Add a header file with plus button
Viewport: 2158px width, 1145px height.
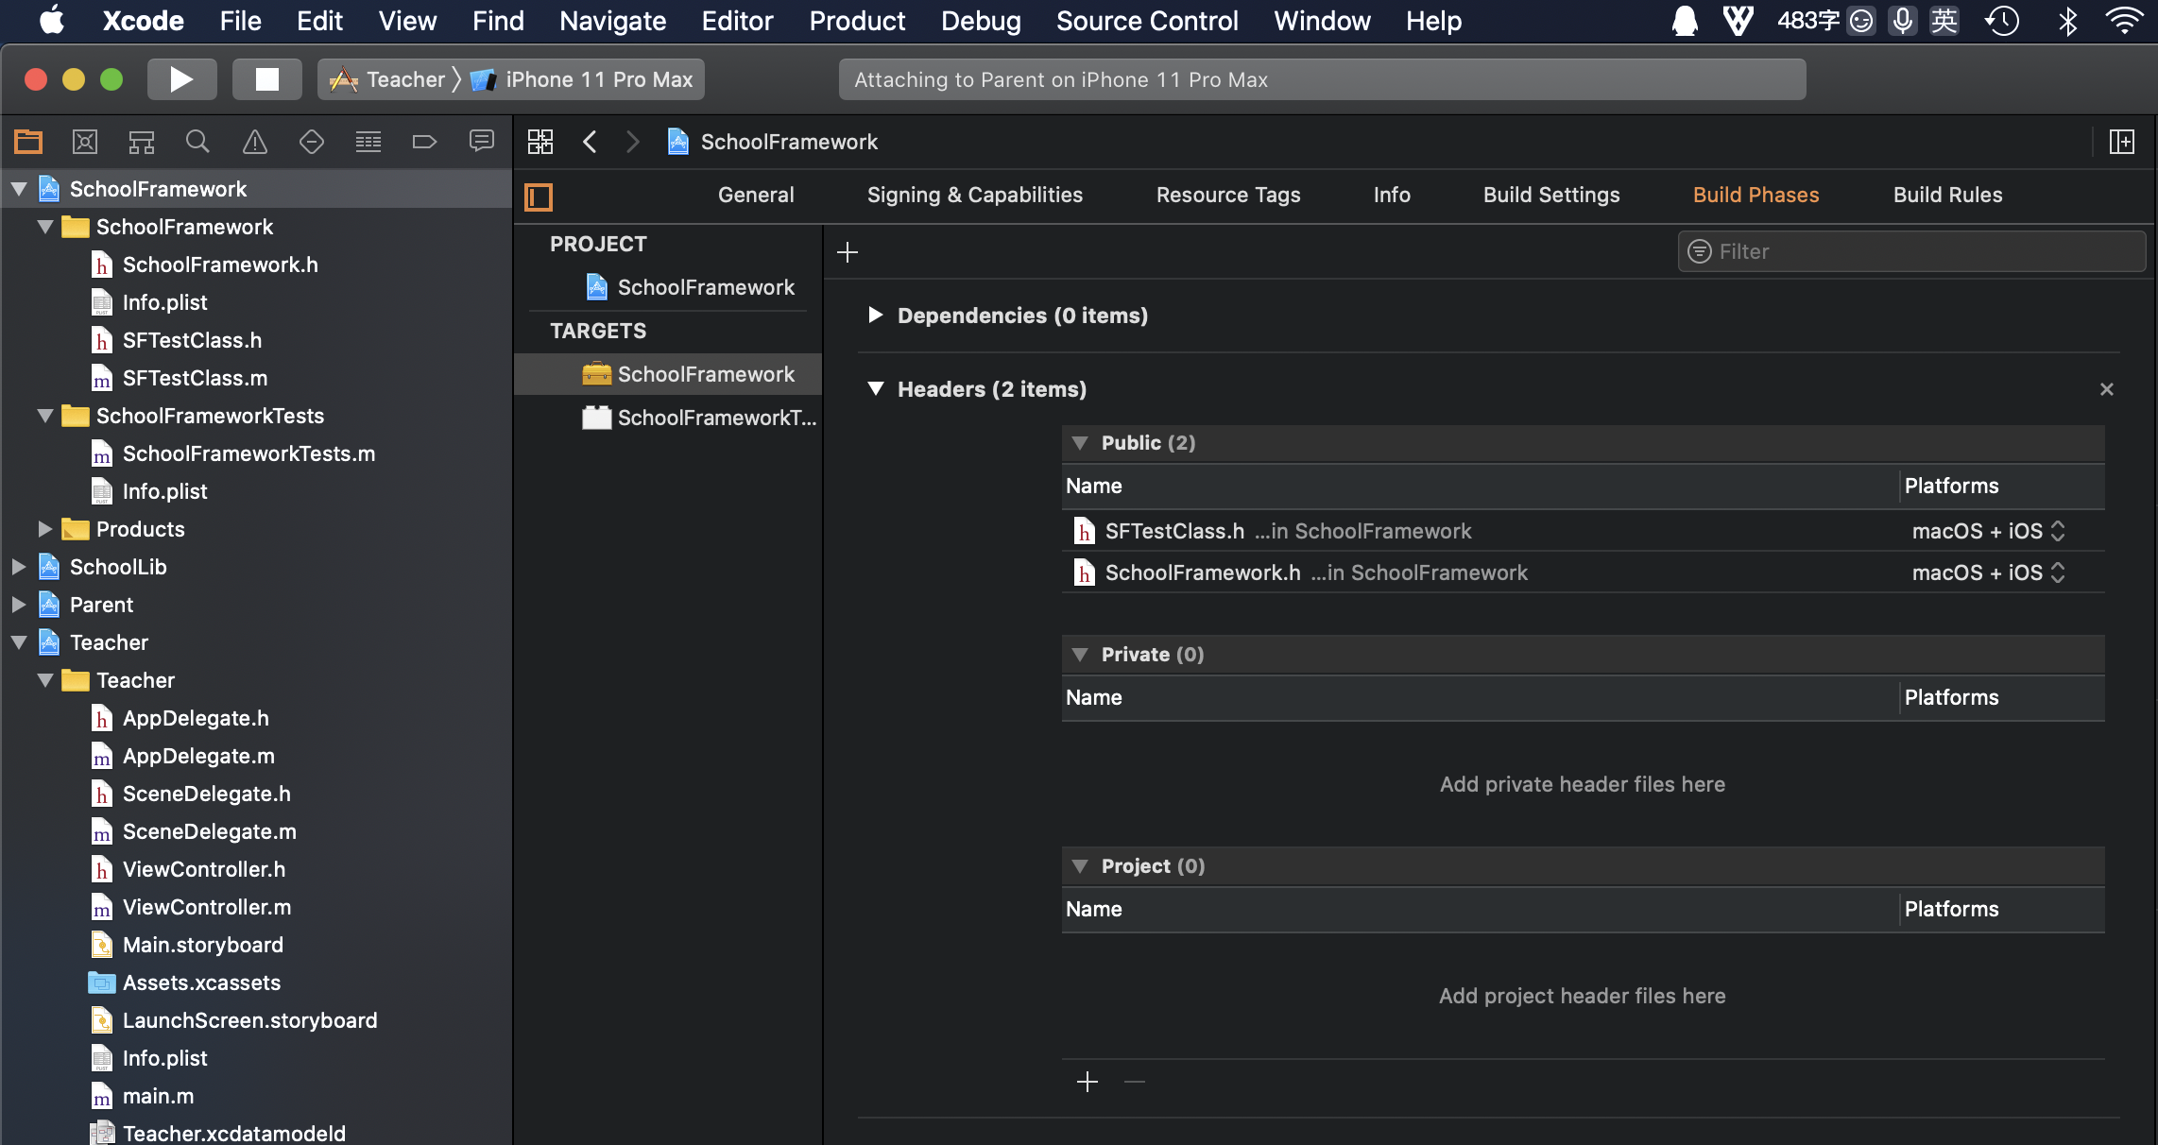coord(1088,1082)
